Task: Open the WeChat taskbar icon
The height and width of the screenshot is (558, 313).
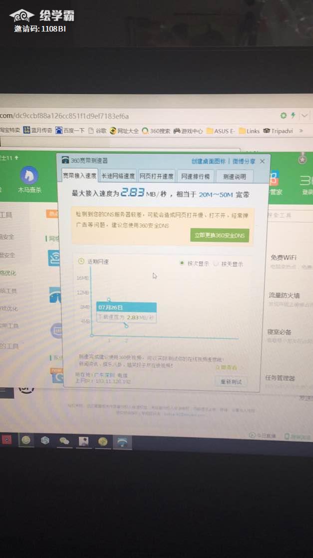Action: point(64,441)
